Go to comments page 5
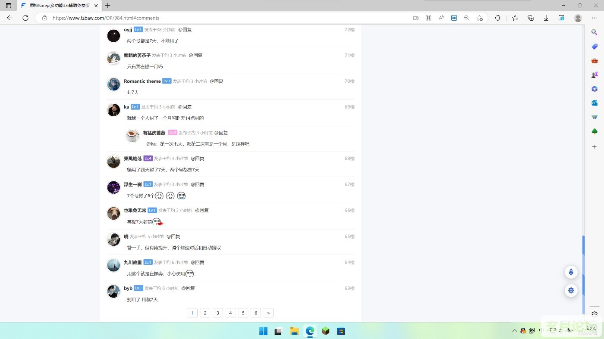Image resolution: width=604 pixels, height=339 pixels. [x=243, y=313]
